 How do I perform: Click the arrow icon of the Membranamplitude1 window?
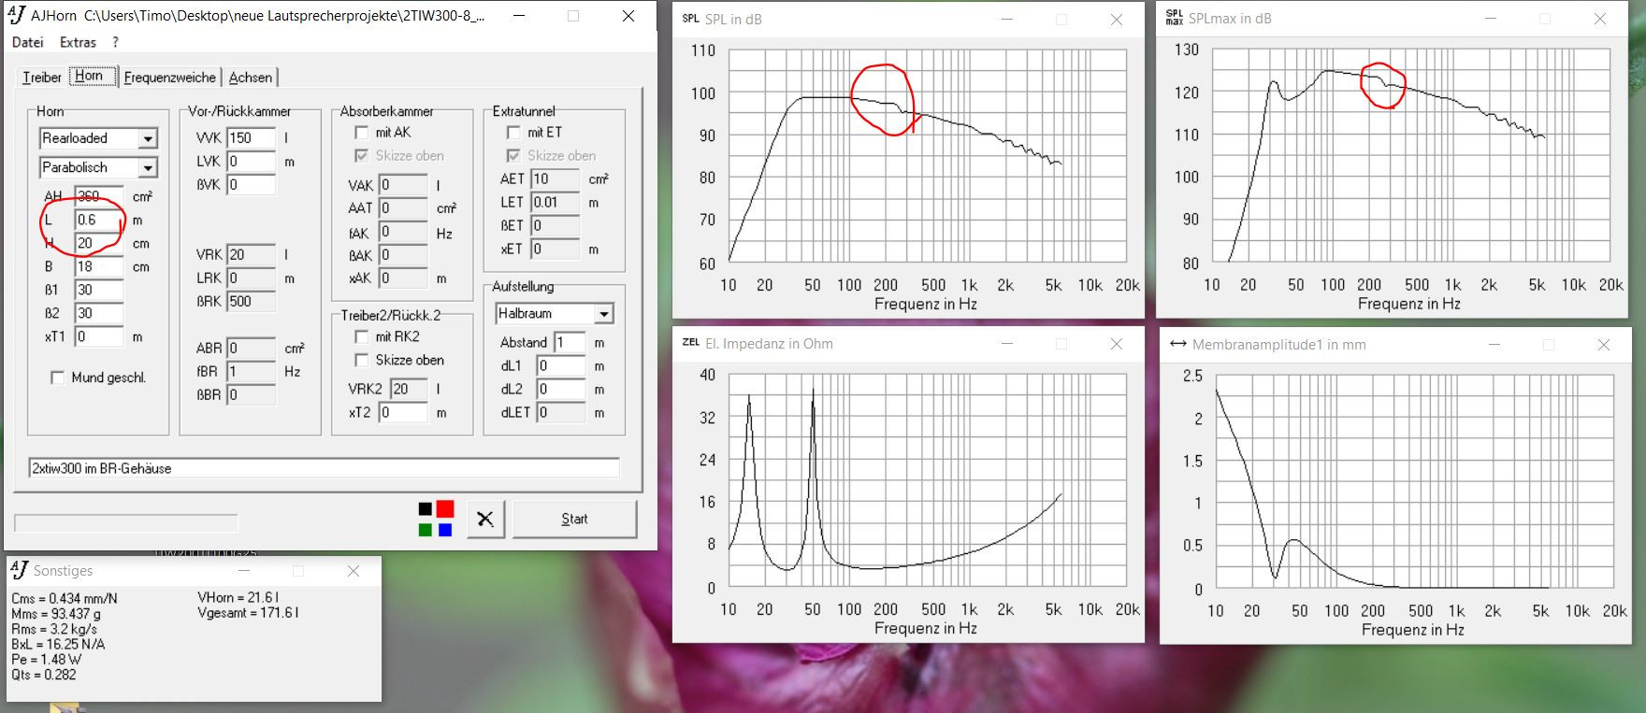coord(1178,345)
